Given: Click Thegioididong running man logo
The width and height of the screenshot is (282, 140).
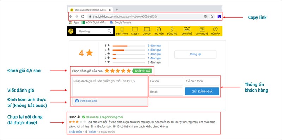Looking at the screenshot, I should click(71, 31).
